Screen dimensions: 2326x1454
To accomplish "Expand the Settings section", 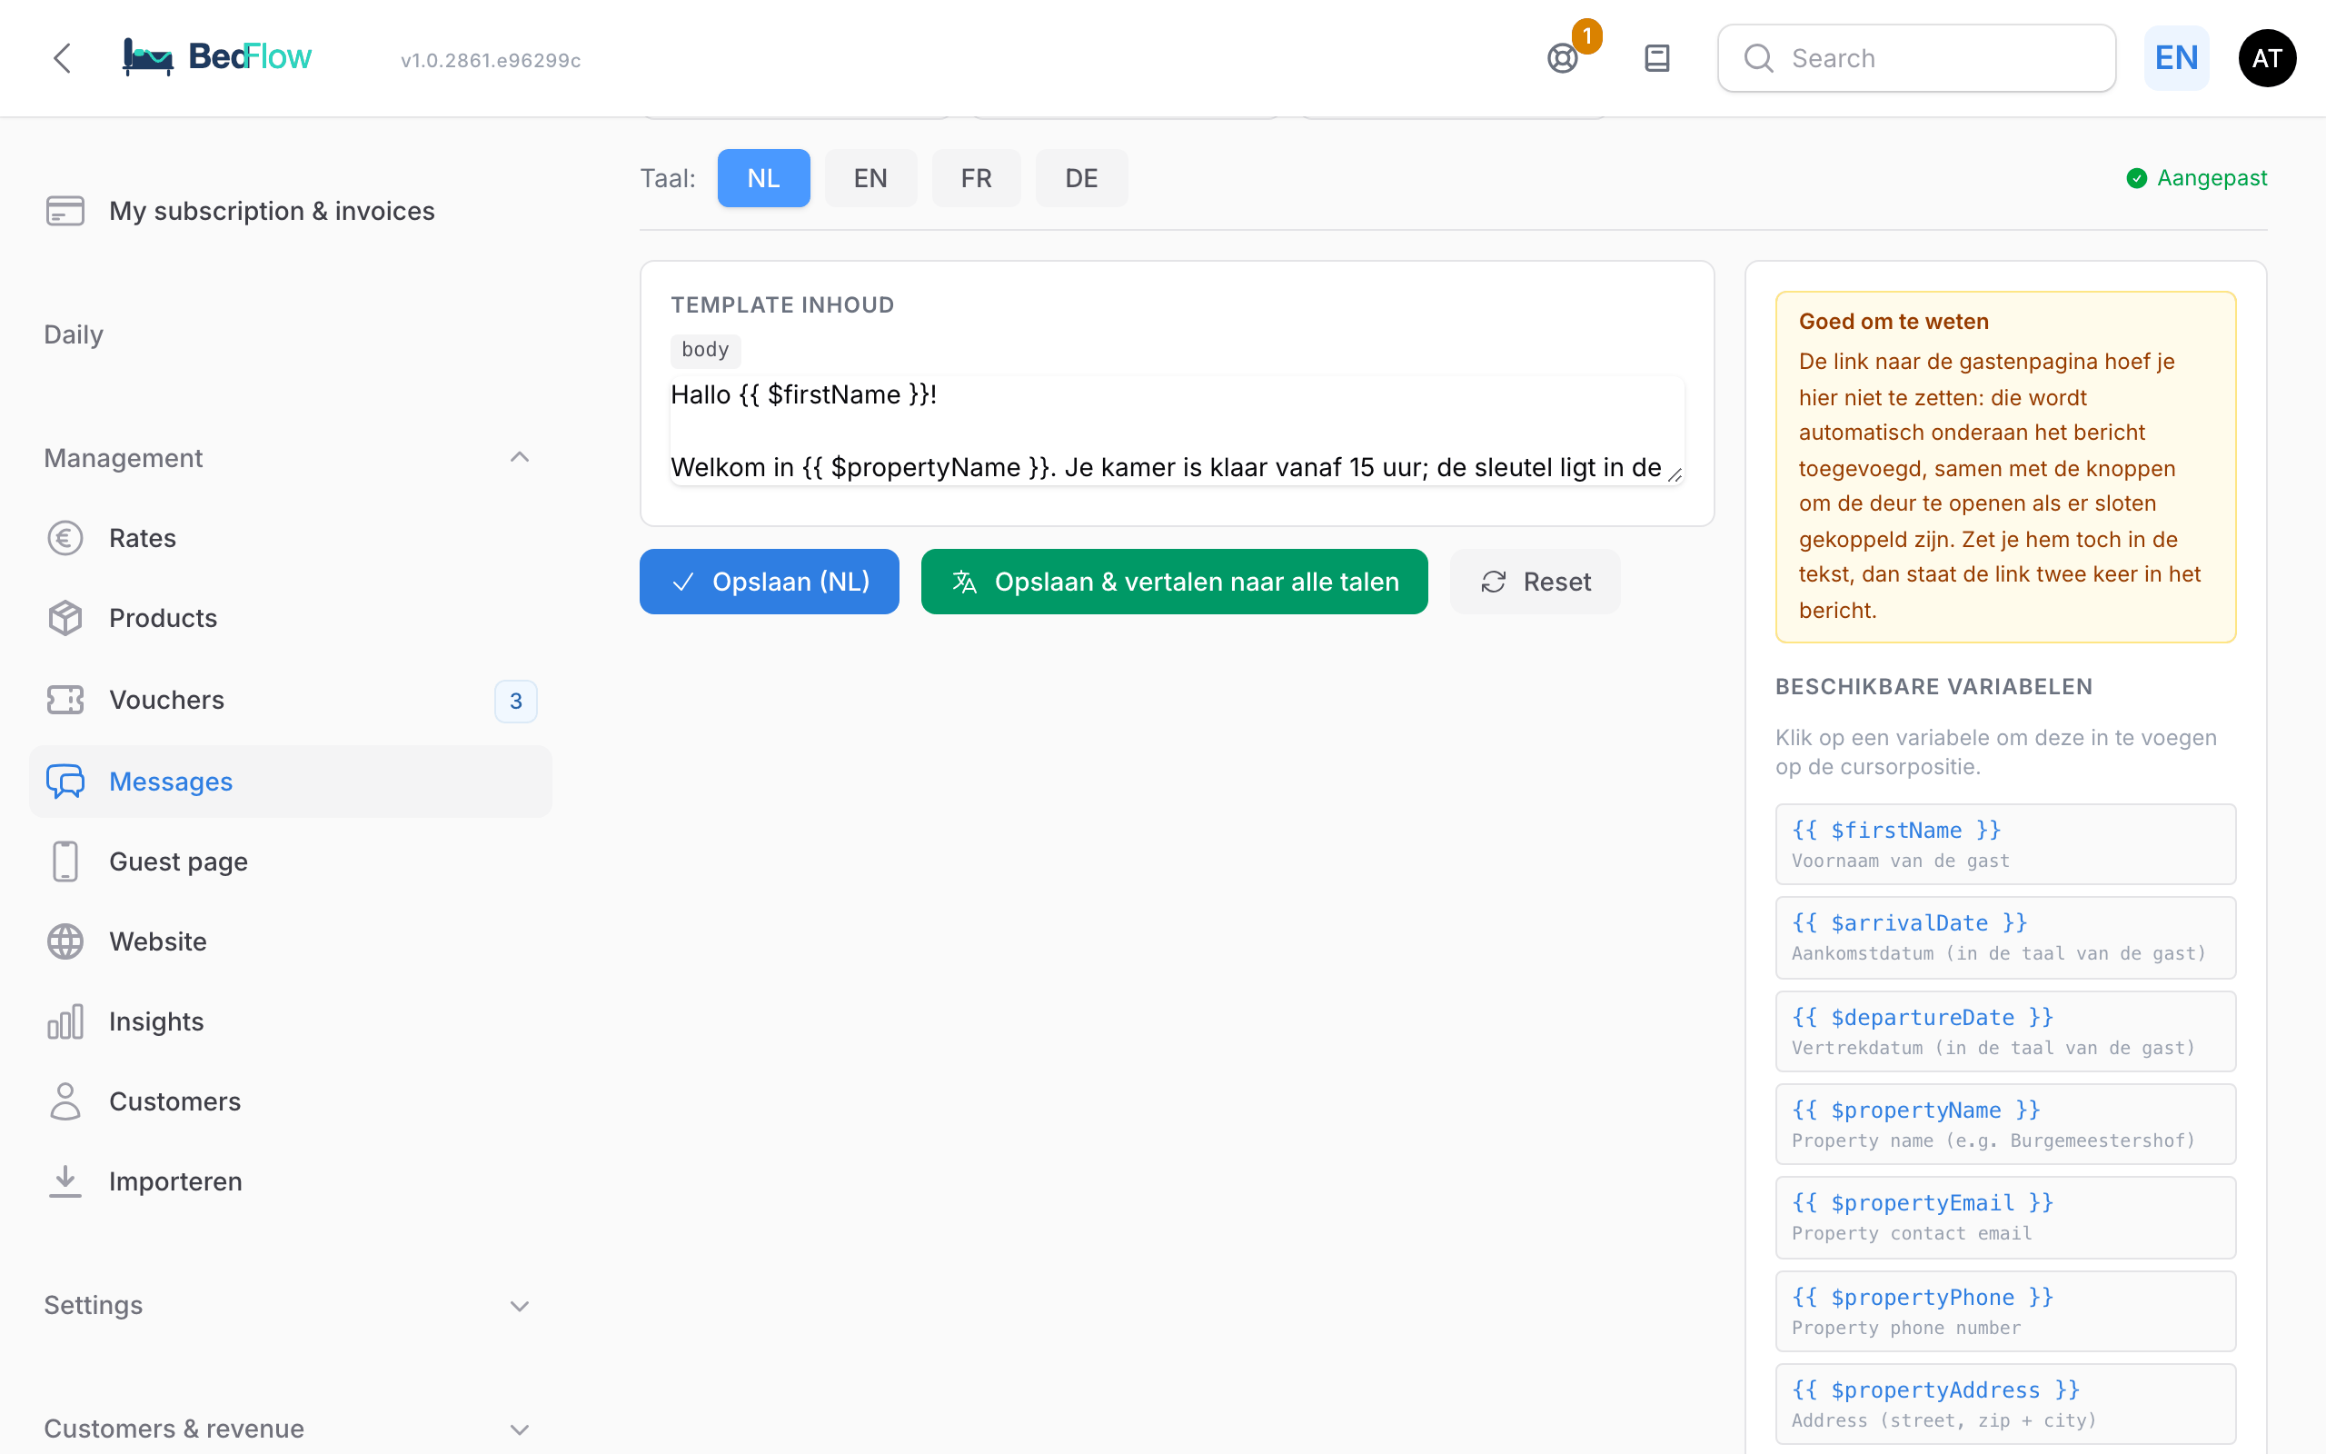I will pyautogui.click(x=519, y=1305).
